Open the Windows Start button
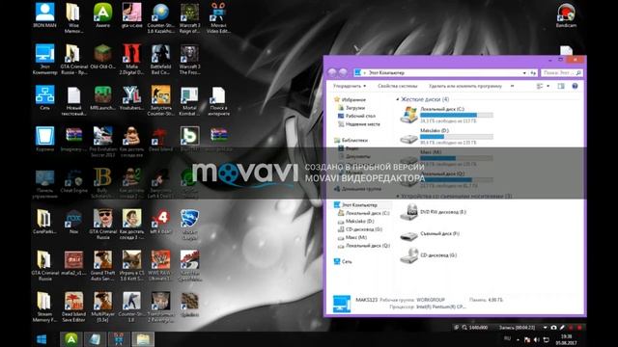 [42, 339]
